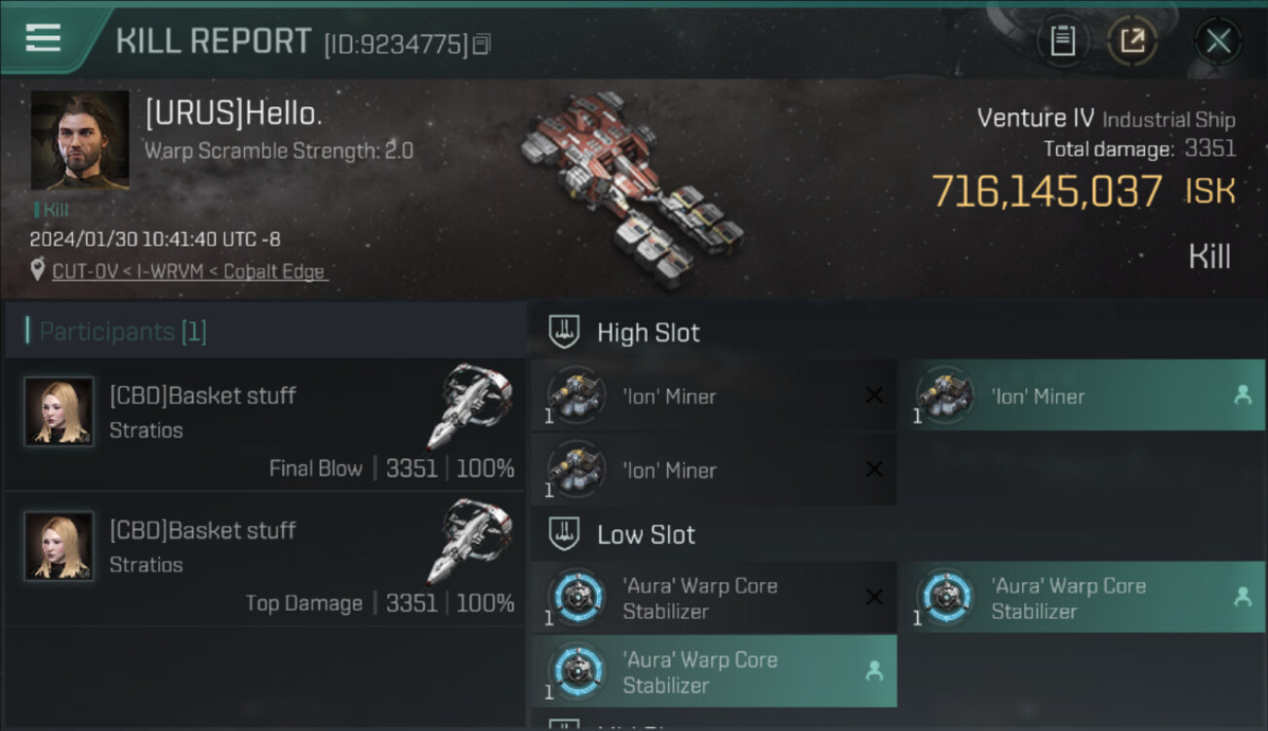This screenshot has width=1268, height=731.
Task: Select the Final Blow Basket stuff entry
Action: coord(264,424)
